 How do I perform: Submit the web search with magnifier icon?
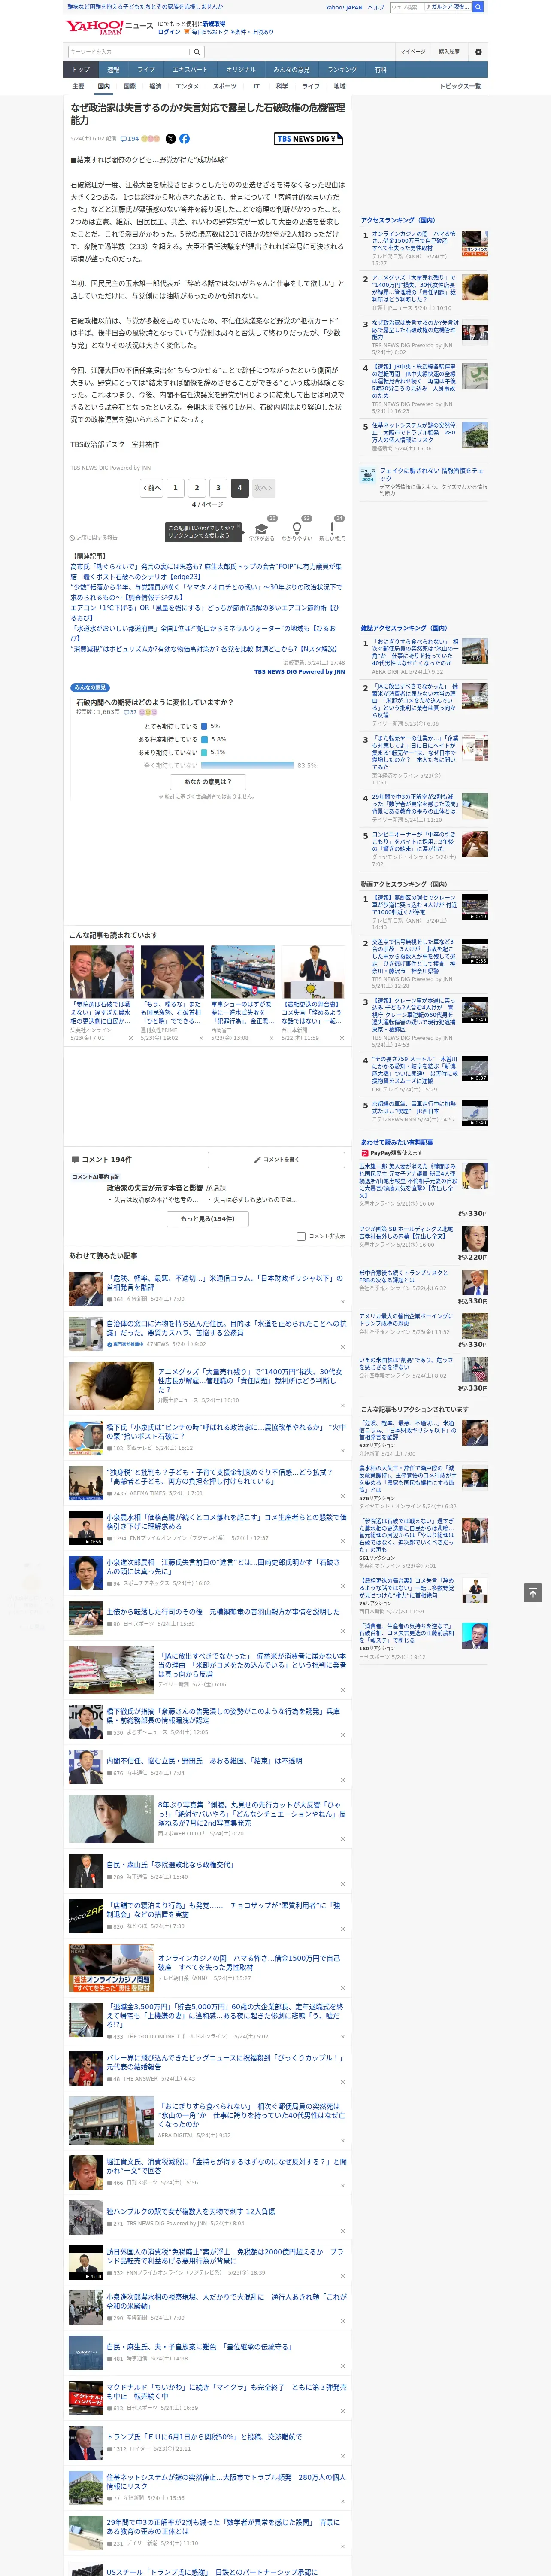(x=478, y=7)
